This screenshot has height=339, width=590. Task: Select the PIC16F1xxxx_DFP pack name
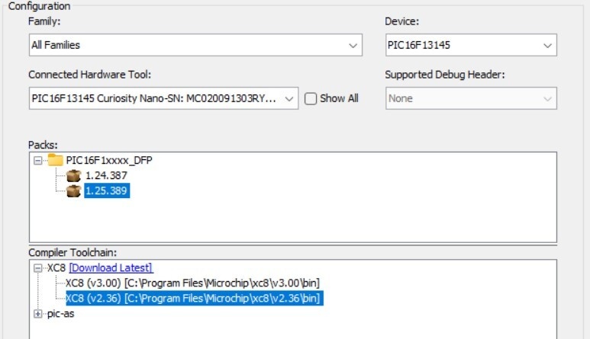109,160
